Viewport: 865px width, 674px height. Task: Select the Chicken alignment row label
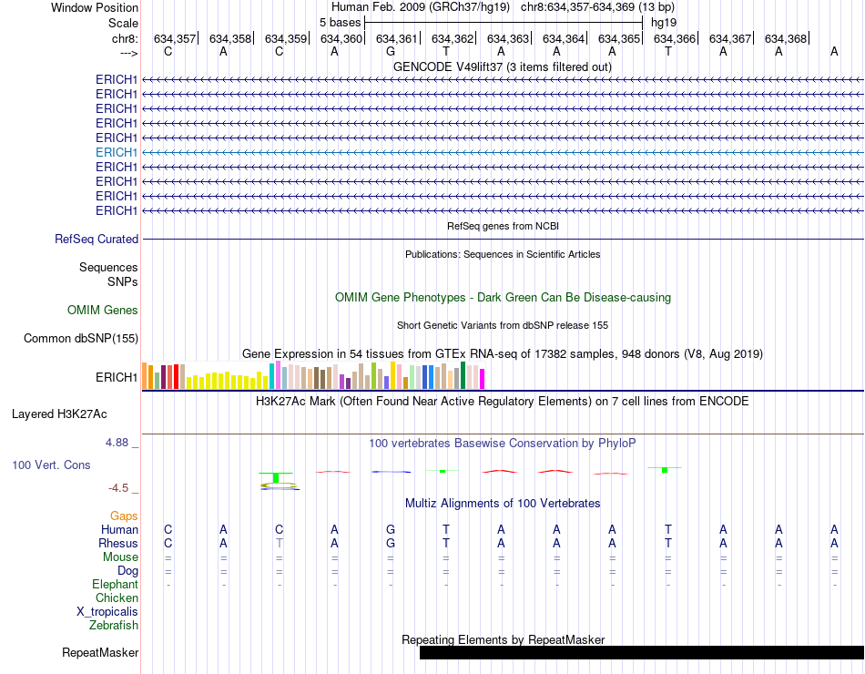117,597
